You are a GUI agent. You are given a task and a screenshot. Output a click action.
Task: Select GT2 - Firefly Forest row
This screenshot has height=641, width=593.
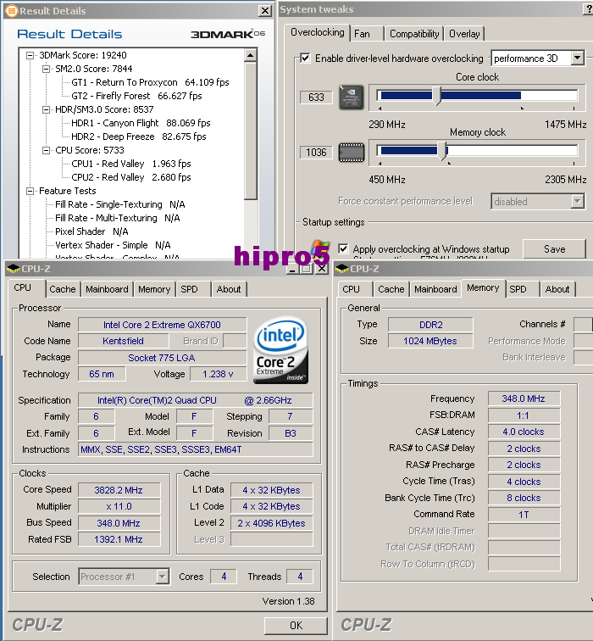pos(137,96)
